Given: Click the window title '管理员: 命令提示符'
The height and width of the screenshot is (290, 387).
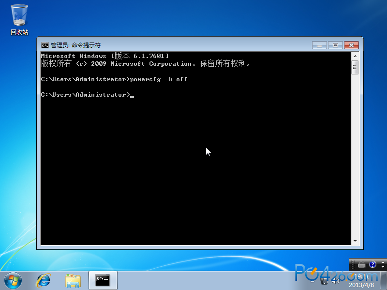Looking at the screenshot, I should pos(76,45).
